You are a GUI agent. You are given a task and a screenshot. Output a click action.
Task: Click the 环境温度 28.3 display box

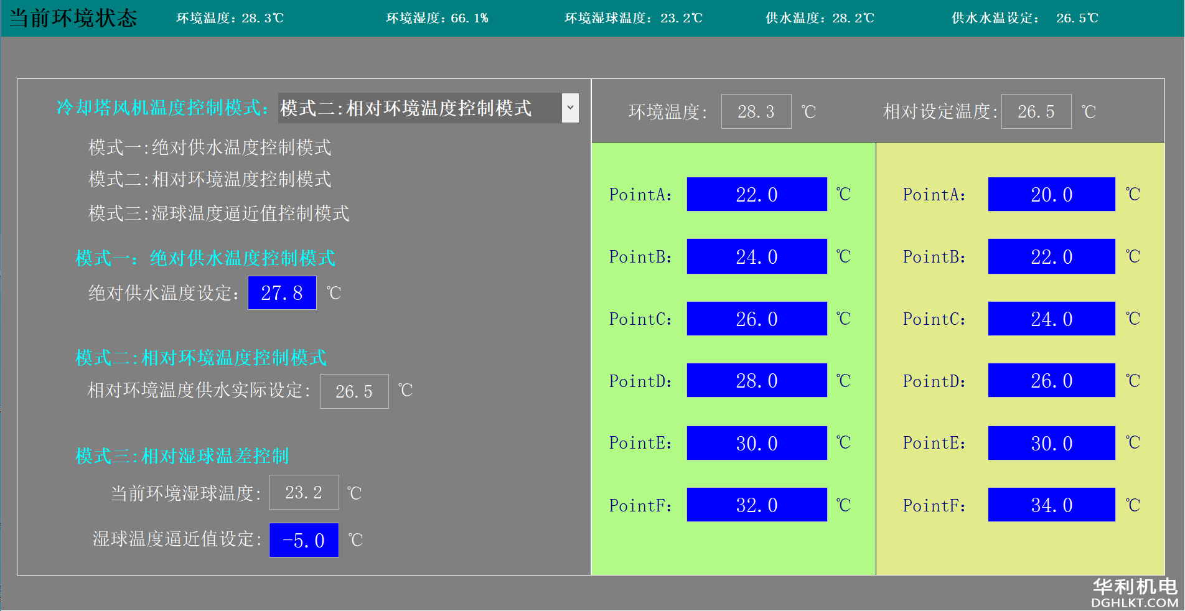(756, 111)
